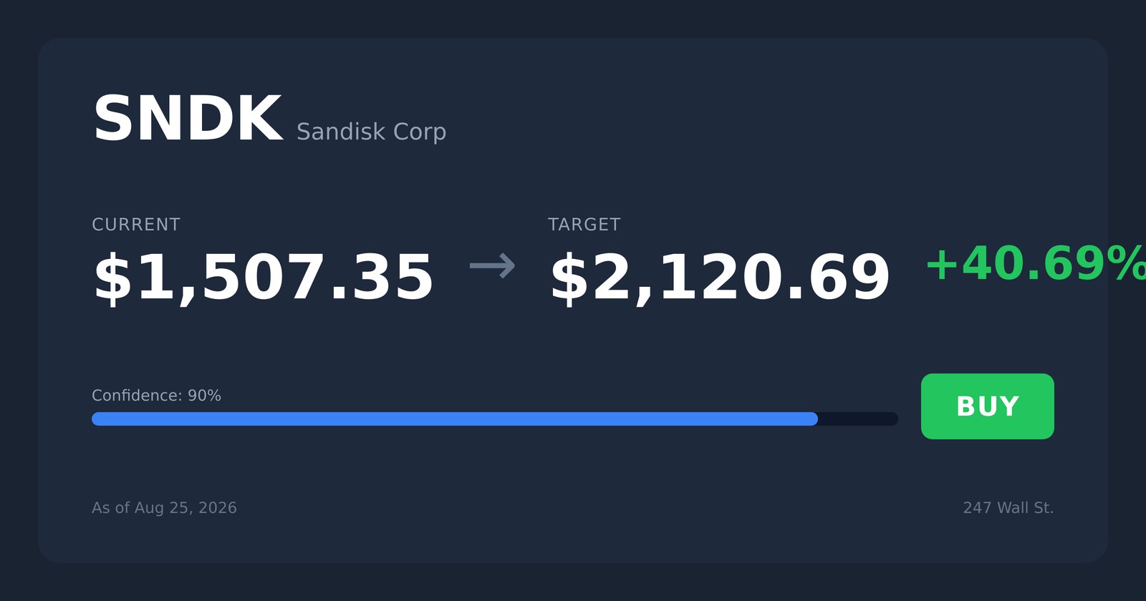Click the Sandisk Corp company name

pos(371,132)
